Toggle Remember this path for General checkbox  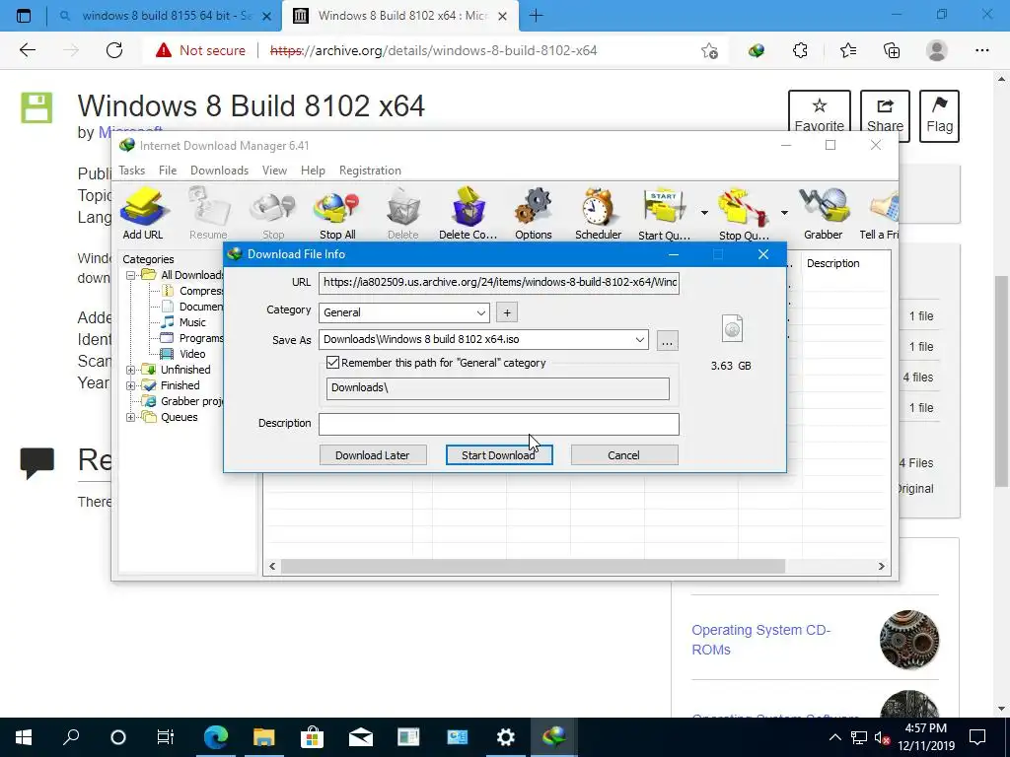[332, 363]
